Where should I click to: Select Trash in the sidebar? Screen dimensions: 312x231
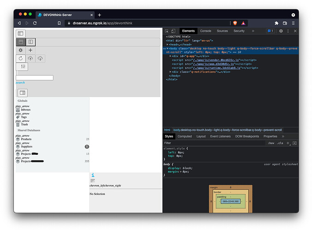24,124
